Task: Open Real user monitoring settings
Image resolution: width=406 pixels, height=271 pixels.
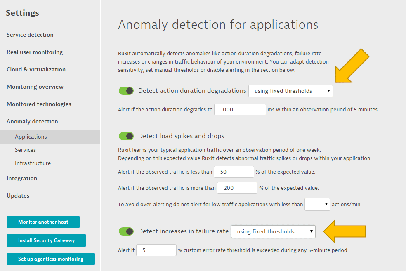Action: (x=35, y=52)
